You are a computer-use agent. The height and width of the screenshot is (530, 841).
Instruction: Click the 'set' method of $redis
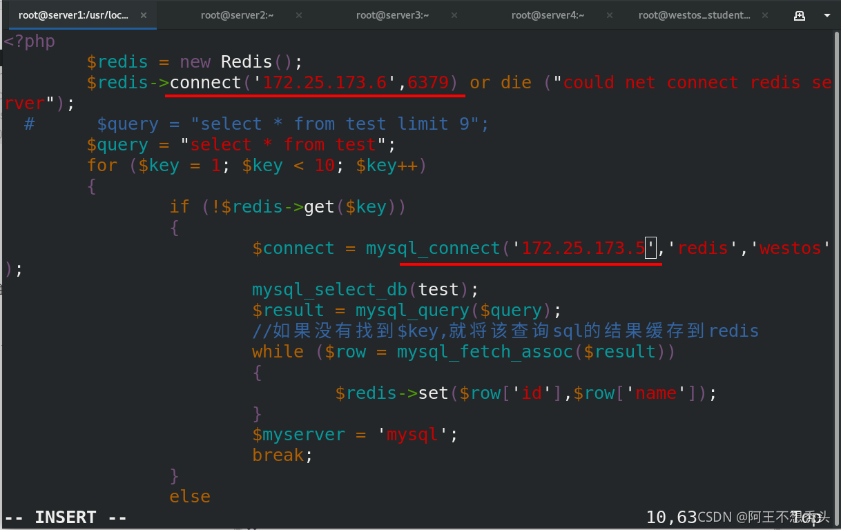[433, 393]
